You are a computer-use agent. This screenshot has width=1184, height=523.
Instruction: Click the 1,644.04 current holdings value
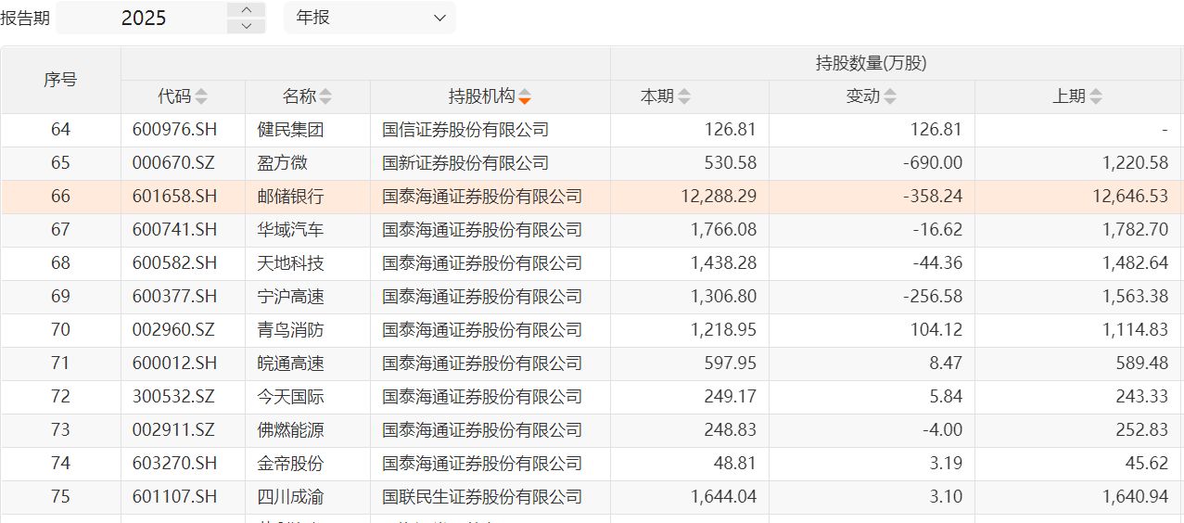tap(723, 497)
